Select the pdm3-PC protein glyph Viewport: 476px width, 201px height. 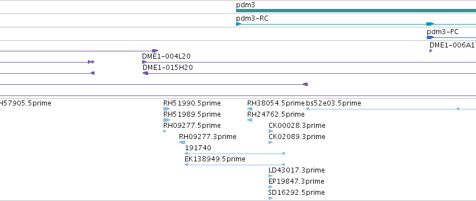coord(430,37)
